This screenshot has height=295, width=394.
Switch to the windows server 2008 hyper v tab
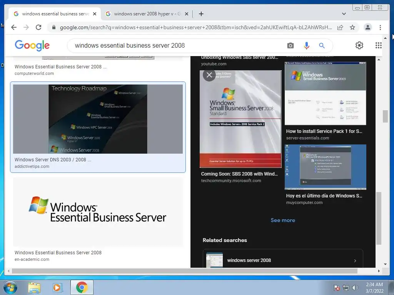click(x=147, y=14)
